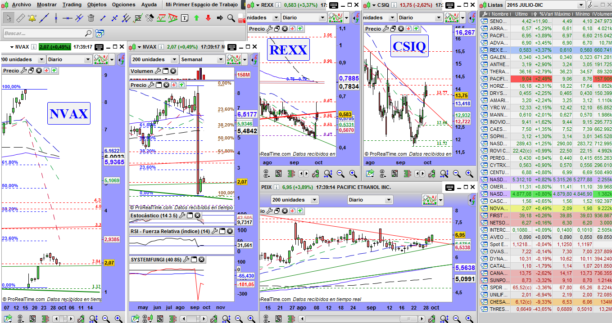The image size is (612, 323).
Task: Open the Trading menu
Action: pos(72,4)
